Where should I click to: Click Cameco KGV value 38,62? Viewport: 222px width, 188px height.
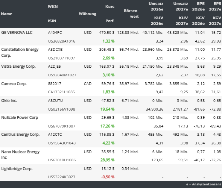(x=200, y=92)
